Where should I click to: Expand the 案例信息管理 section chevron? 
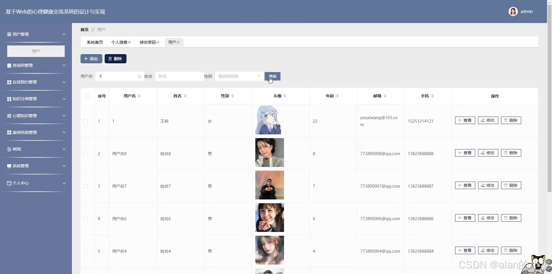click(64, 132)
